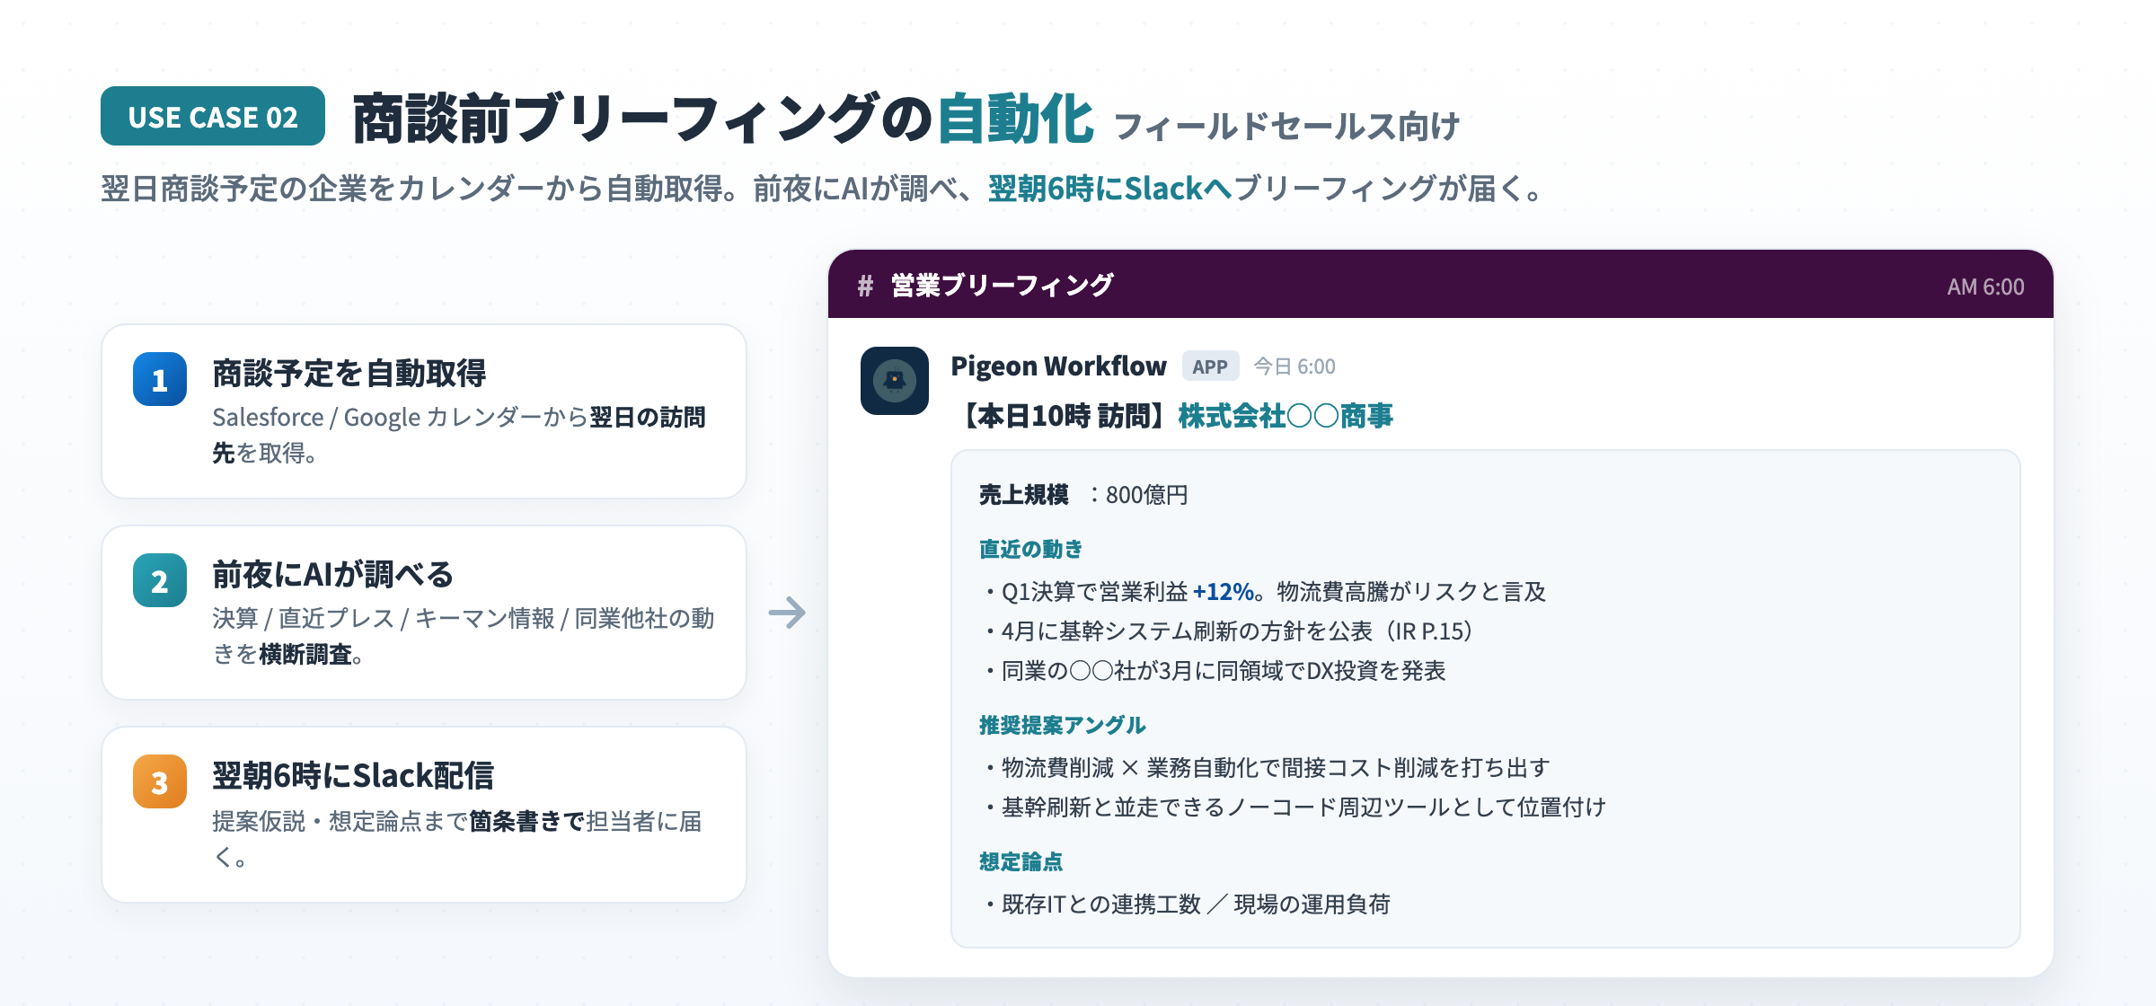The height and width of the screenshot is (1006, 2156).
Task: Click the 提案仮説・想定論点 description text
Action: (x=457, y=838)
